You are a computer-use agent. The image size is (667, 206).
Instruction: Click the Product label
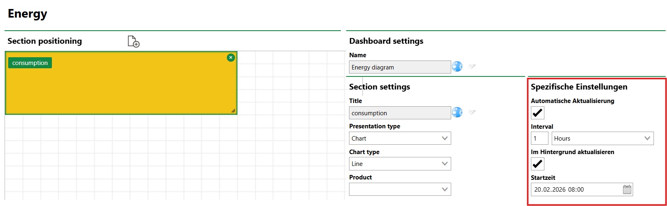click(360, 177)
